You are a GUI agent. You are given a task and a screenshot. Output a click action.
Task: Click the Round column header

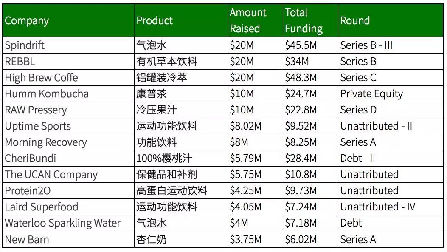pos(391,20)
